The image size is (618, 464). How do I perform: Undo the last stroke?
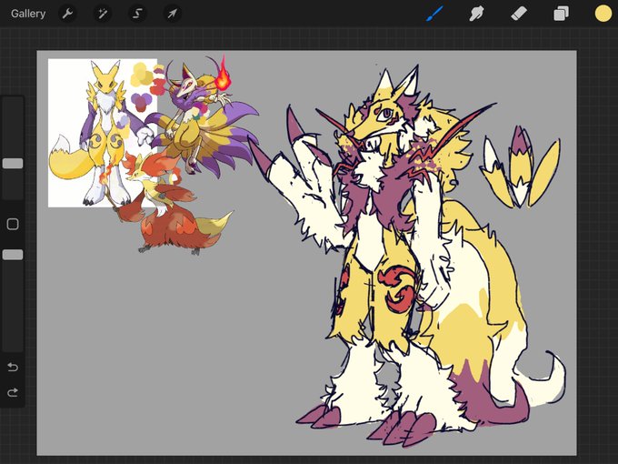13,367
